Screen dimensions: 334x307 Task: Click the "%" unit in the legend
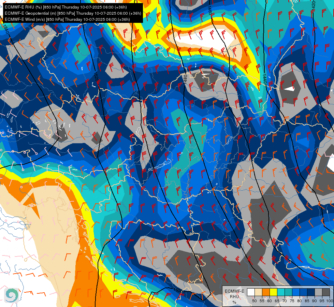coord(234,302)
